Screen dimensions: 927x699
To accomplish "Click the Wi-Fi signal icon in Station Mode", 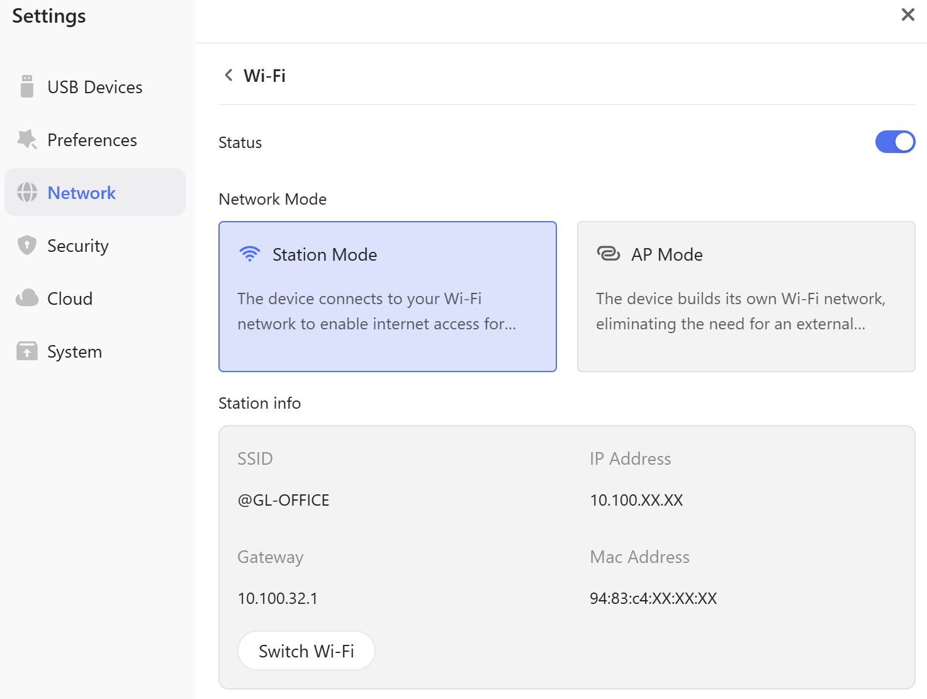I will (250, 254).
